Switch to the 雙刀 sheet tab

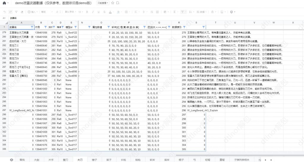[65, 160]
